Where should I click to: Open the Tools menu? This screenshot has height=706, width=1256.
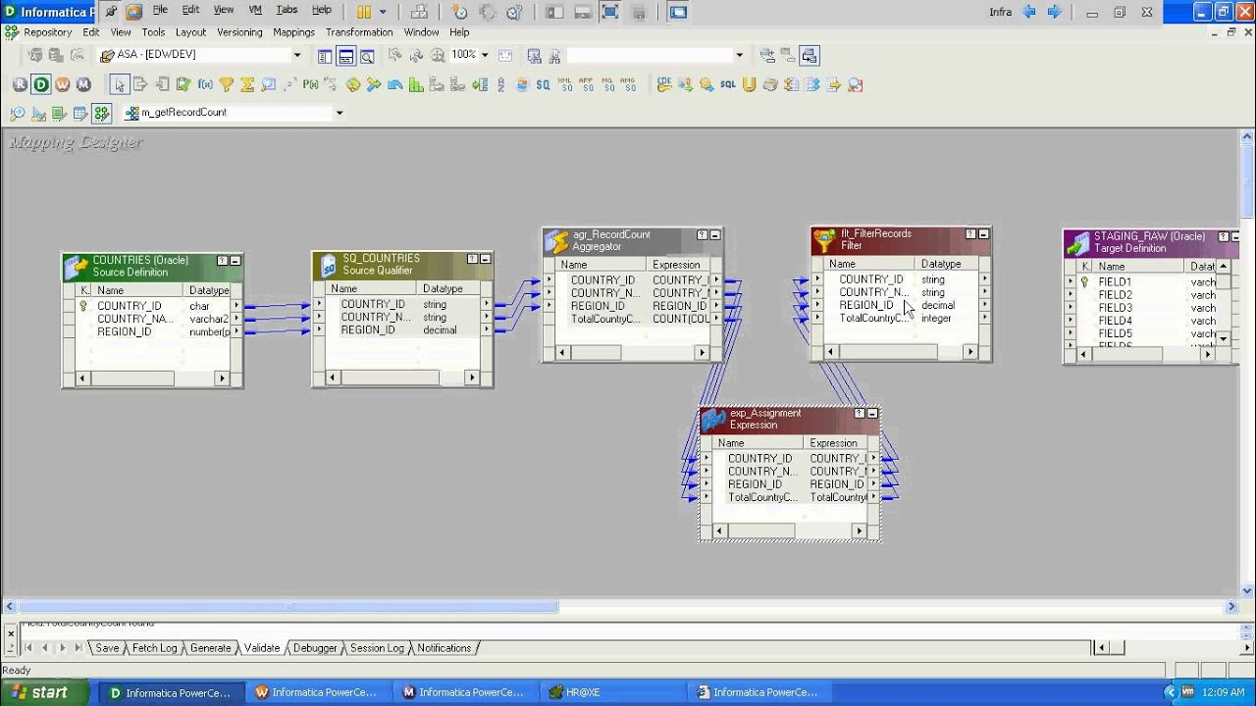(x=153, y=32)
